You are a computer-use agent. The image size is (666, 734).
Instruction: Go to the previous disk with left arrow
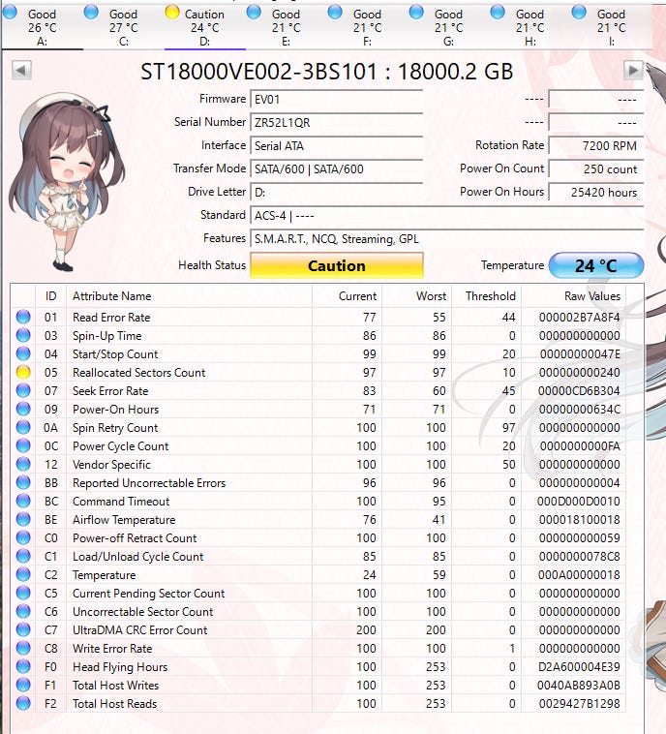tap(21, 71)
